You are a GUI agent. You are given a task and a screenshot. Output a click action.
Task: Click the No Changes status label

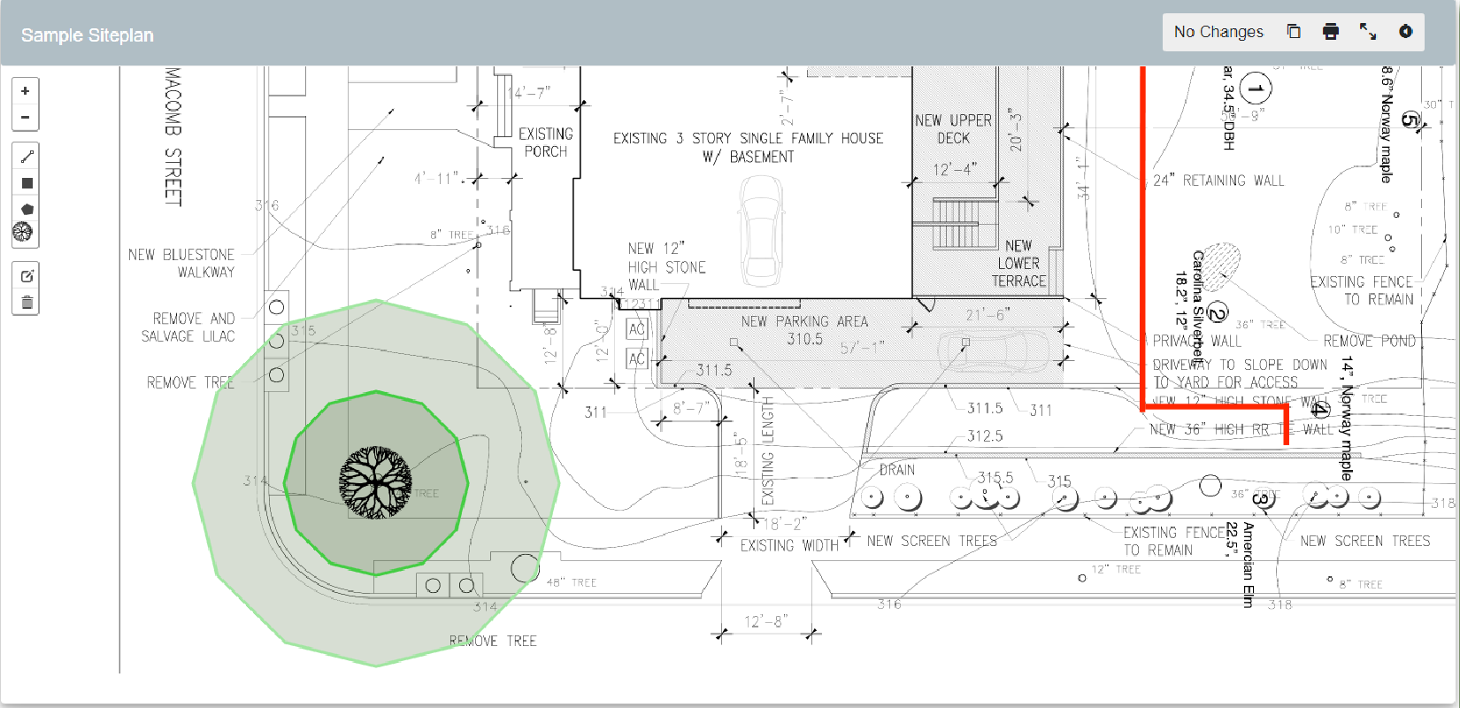pyautogui.click(x=1218, y=32)
